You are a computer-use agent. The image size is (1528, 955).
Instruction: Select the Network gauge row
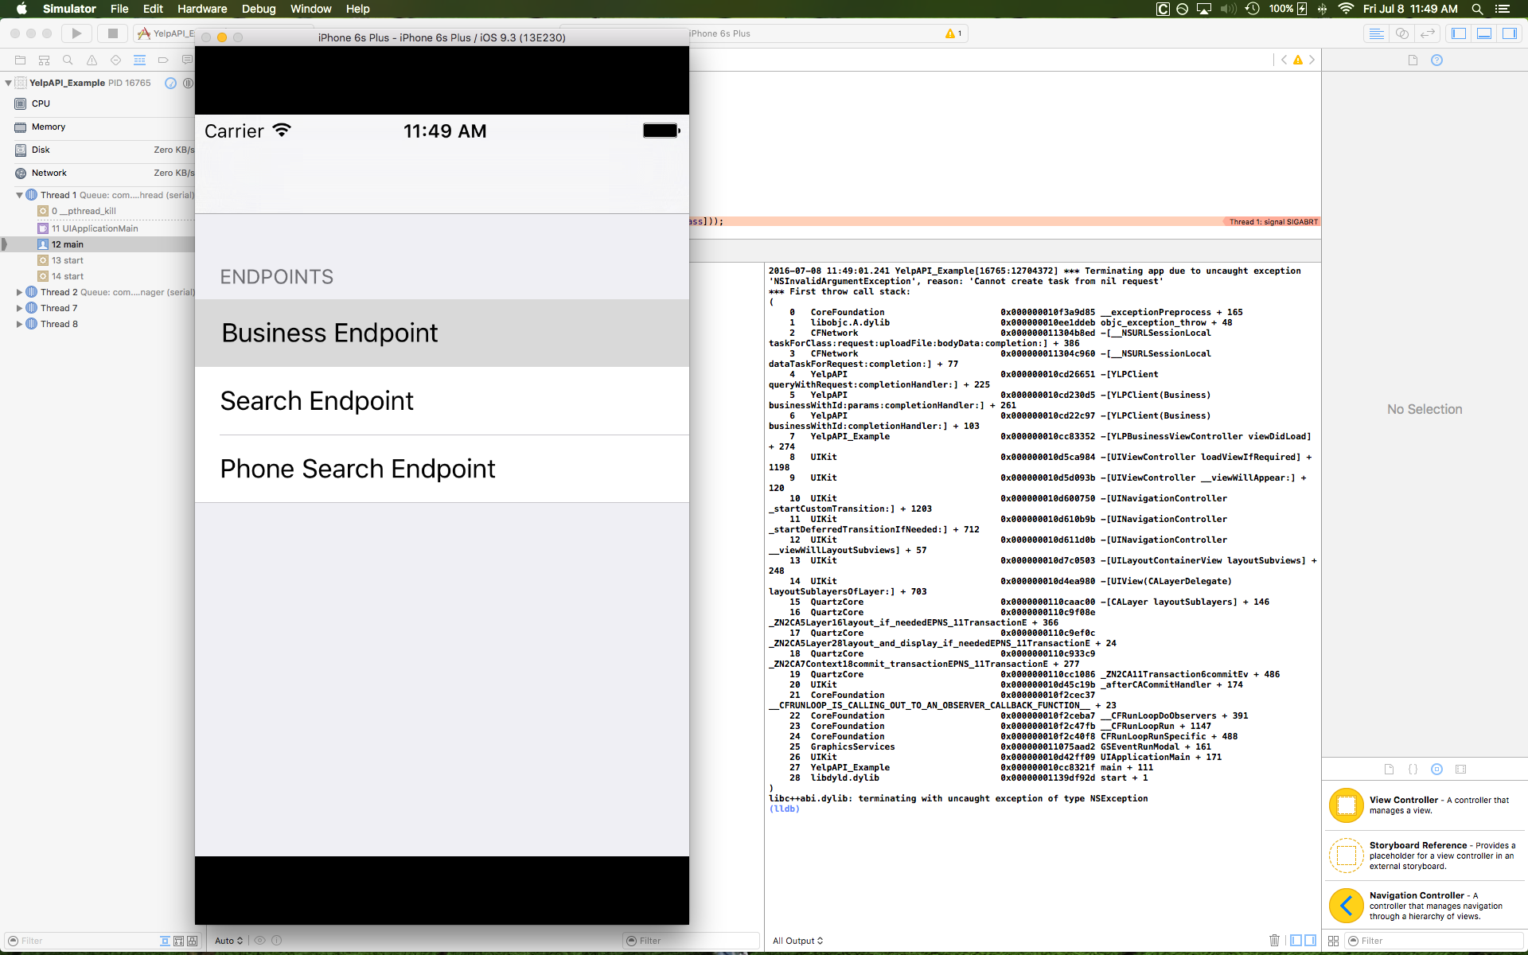(97, 173)
